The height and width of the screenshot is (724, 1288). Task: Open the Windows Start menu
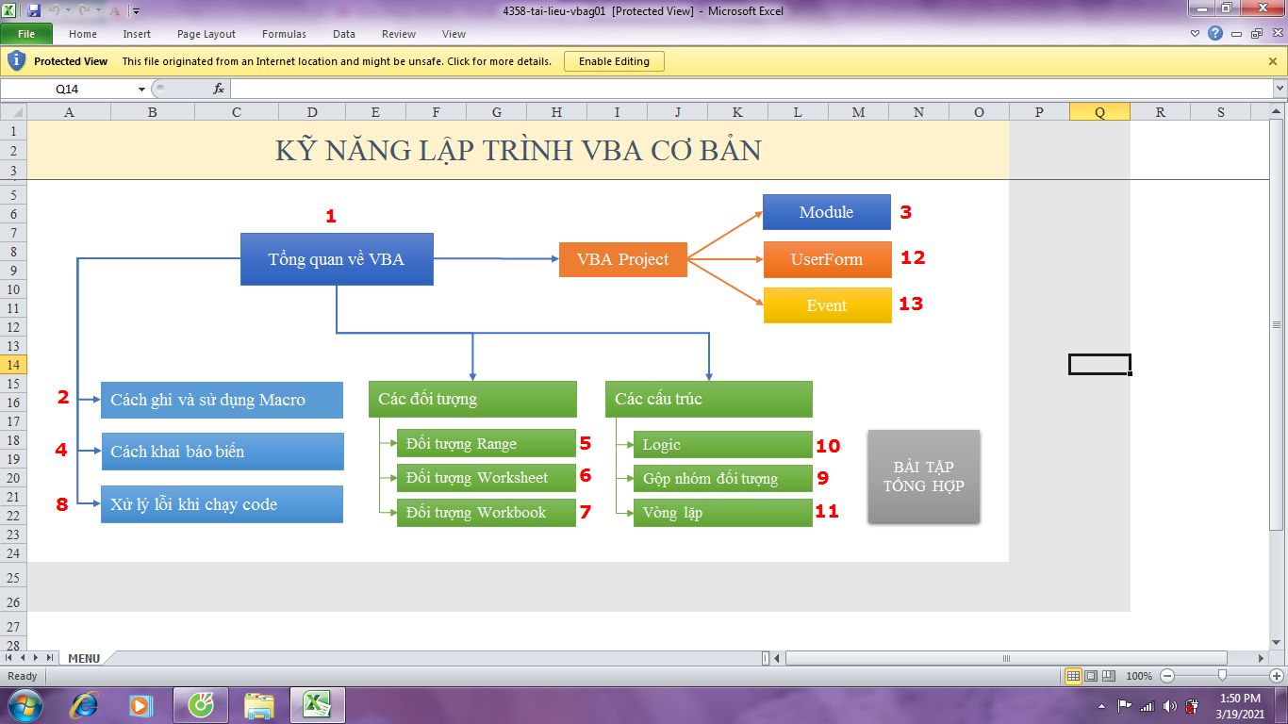coord(25,704)
